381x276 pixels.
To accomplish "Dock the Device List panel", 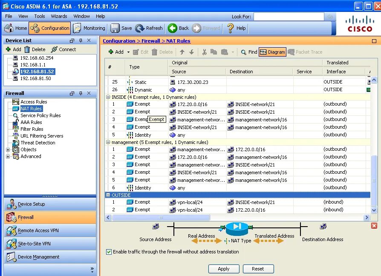I will (x=72, y=40).
